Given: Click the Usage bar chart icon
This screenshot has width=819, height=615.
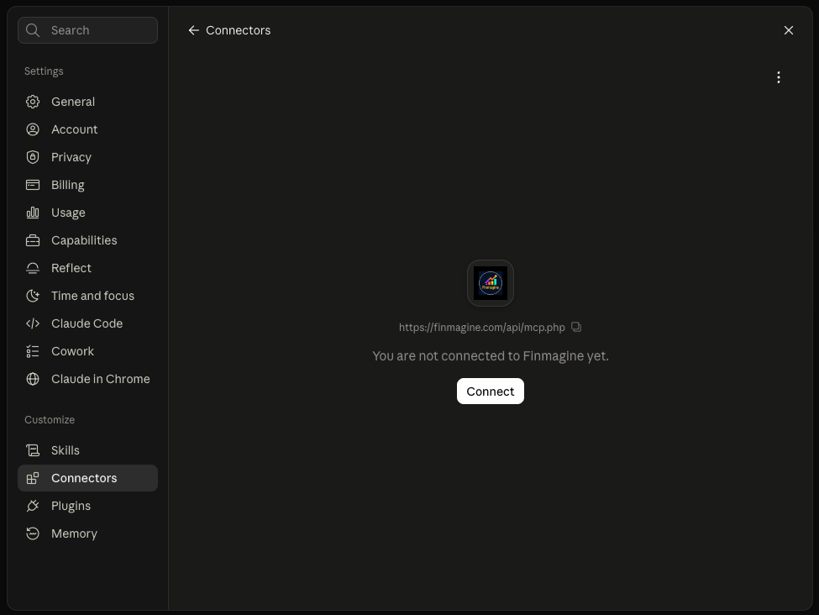Looking at the screenshot, I should (x=33, y=212).
